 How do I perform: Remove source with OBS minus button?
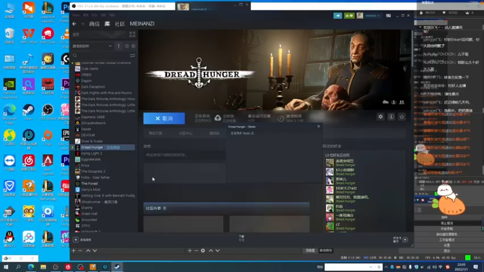[196, 251]
